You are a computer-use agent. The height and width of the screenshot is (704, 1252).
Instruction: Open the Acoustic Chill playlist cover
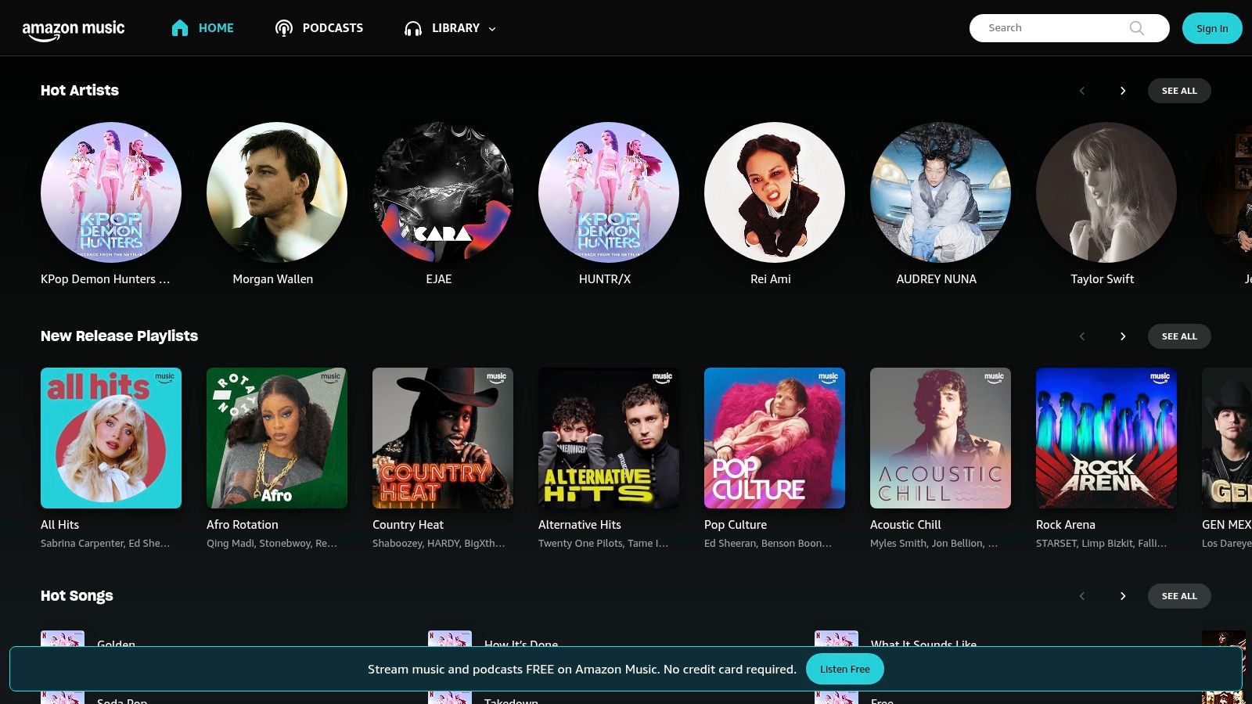[941, 438]
